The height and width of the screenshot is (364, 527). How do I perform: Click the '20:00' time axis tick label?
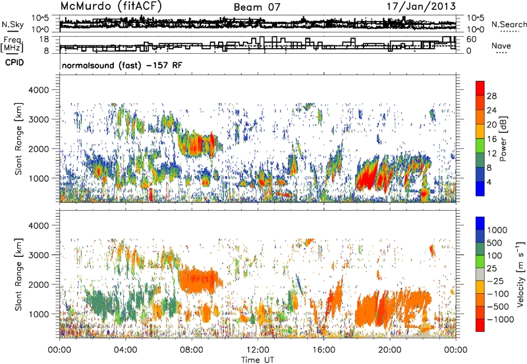pos(389,350)
